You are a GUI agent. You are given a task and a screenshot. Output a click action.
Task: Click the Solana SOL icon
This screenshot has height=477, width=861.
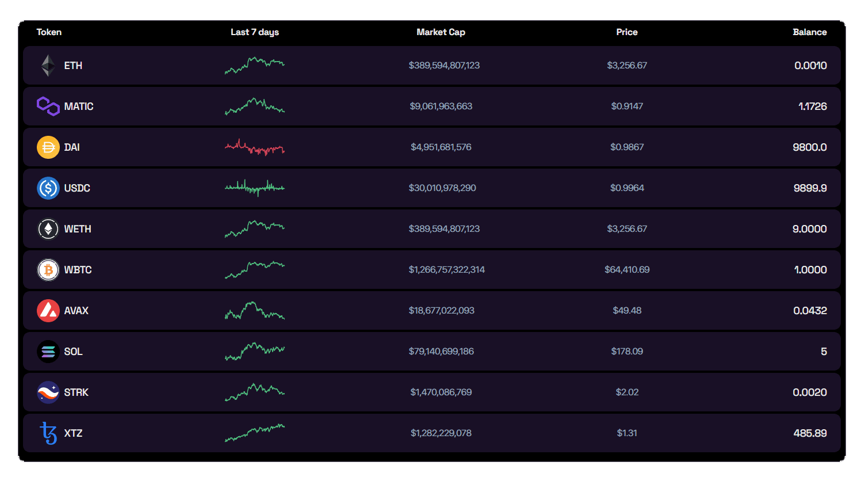tap(48, 352)
